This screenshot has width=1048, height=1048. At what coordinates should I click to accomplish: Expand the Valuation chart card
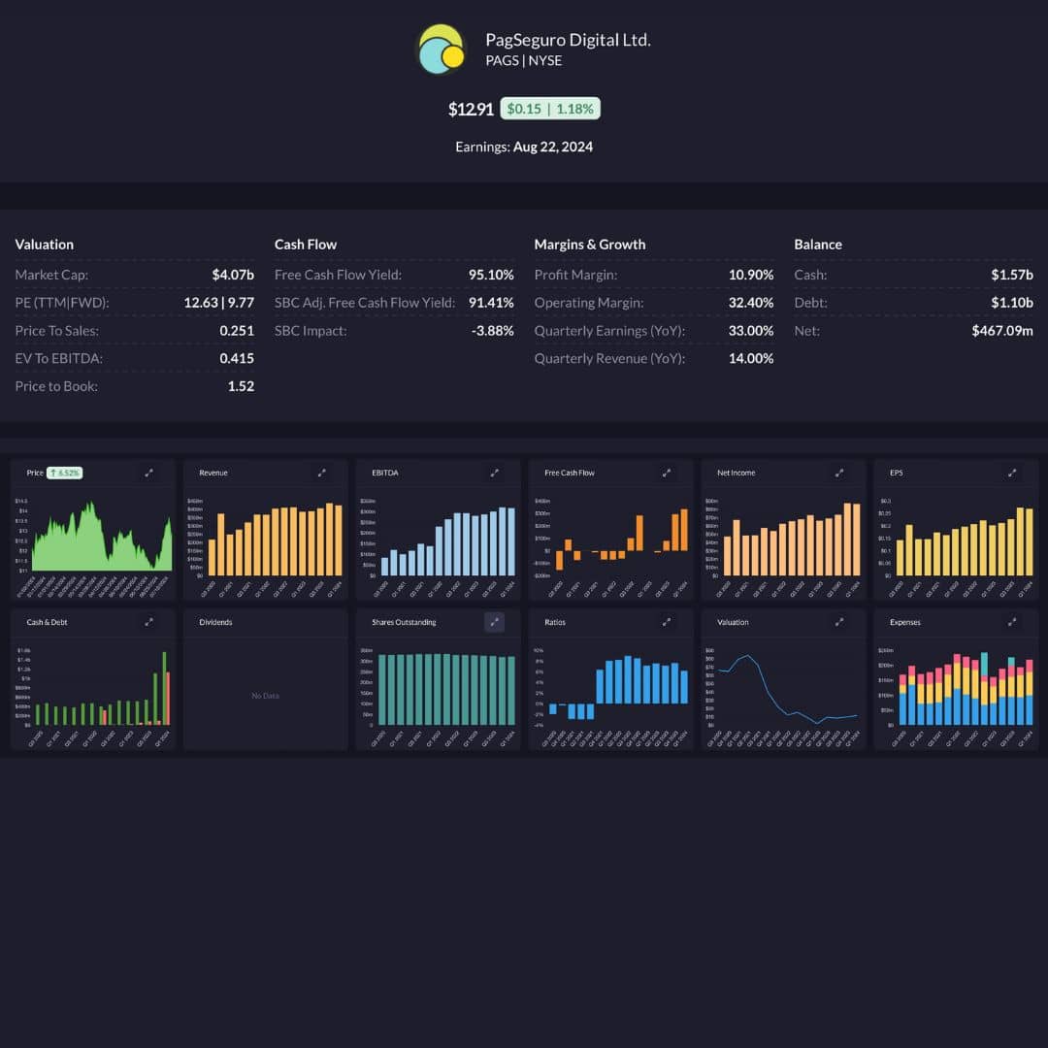pyautogui.click(x=838, y=622)
